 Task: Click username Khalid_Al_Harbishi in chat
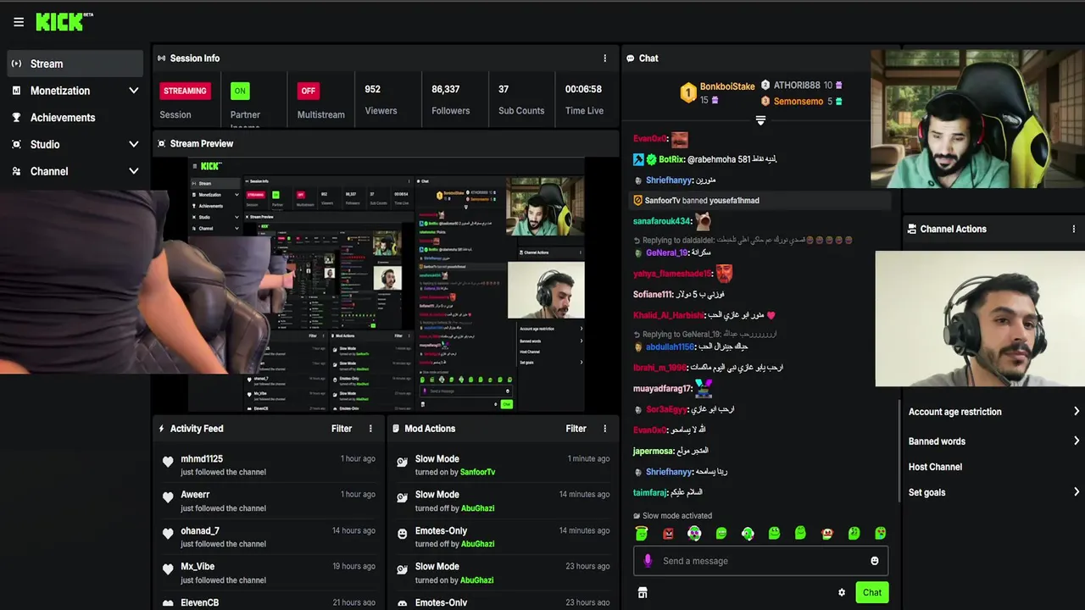point(669,315)
